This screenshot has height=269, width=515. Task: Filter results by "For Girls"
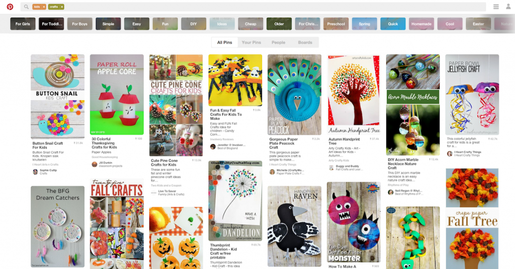pyautogui.click(x=23, y=24)
